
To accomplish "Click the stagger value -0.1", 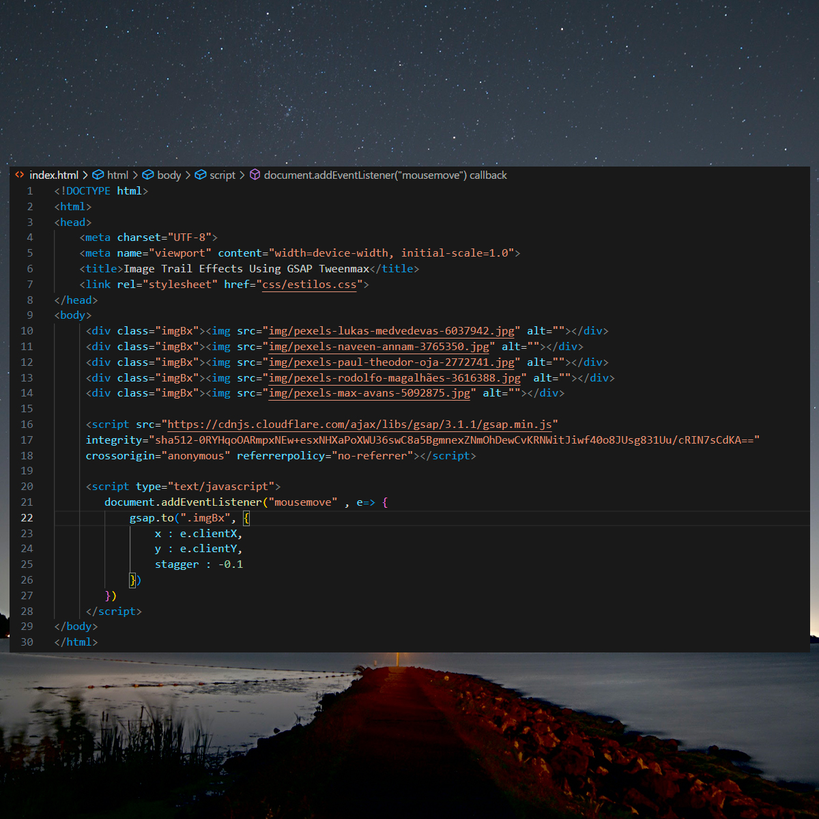I will 231,564.
